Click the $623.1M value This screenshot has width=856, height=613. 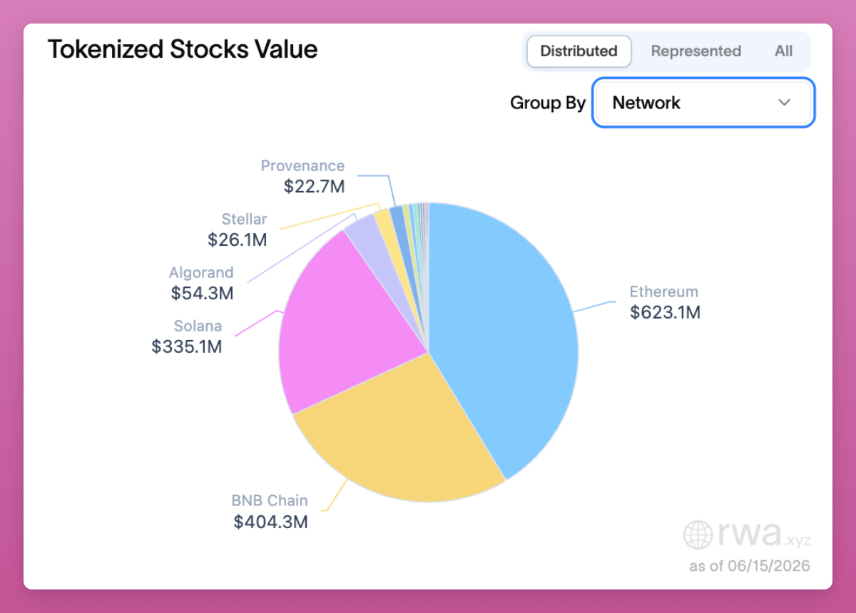pyautogui.click(x=665, y=312)
